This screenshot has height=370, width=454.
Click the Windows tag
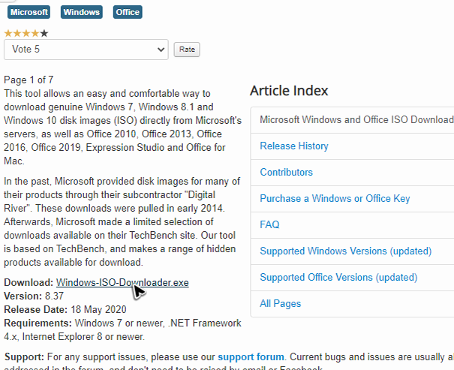click(82, 12)
